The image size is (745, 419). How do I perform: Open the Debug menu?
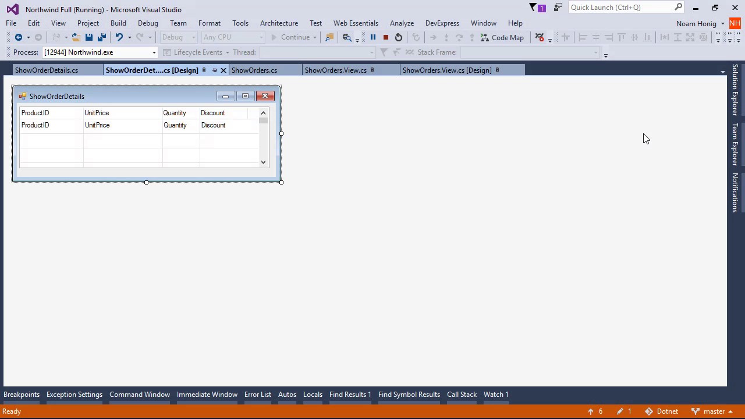[x=148, y=23]
